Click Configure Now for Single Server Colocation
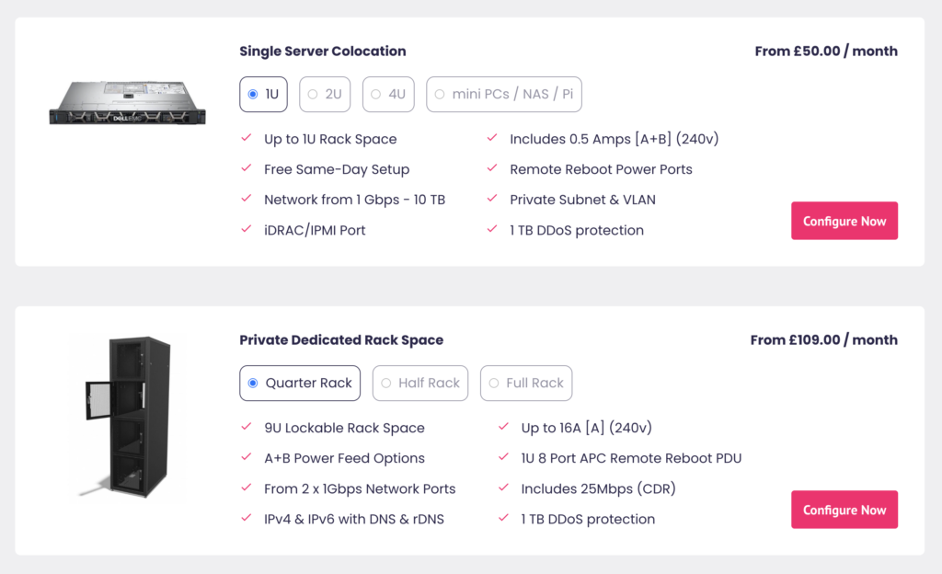942x574 pixels. [x=844, y=221]
